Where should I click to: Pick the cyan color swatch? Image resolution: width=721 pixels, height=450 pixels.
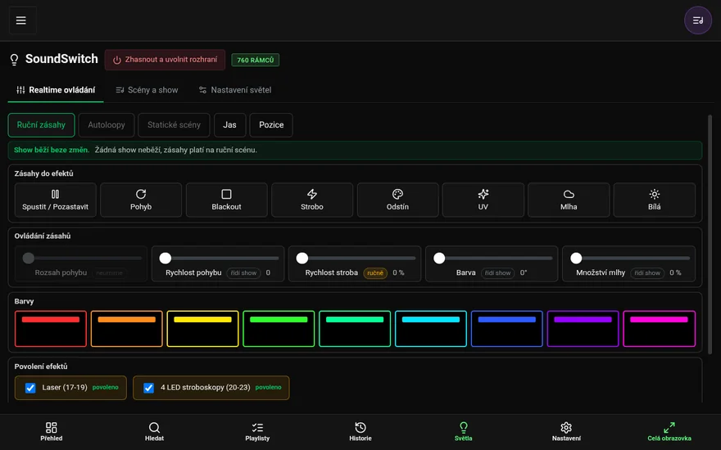tap(431, 329)
